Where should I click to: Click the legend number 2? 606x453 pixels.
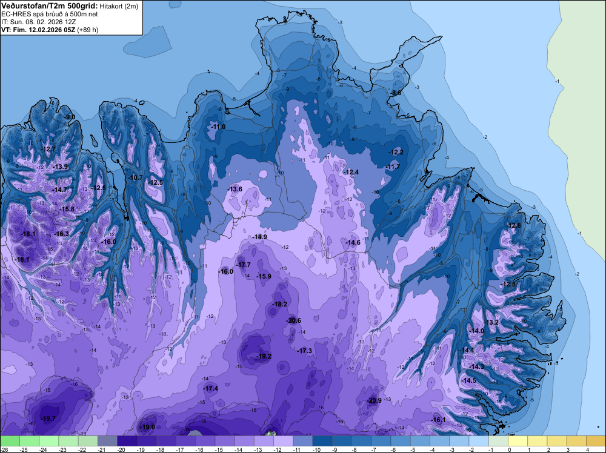pyautogui.click(x=549, y=449)
